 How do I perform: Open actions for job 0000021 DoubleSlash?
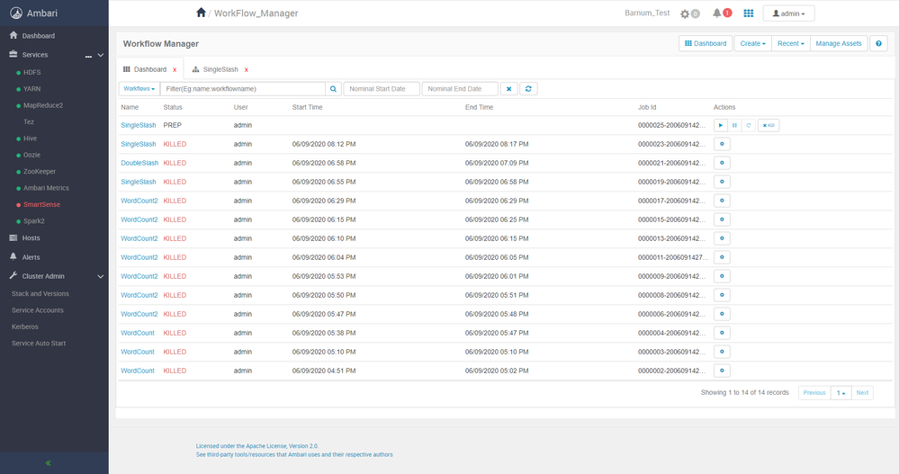[722, 164]
